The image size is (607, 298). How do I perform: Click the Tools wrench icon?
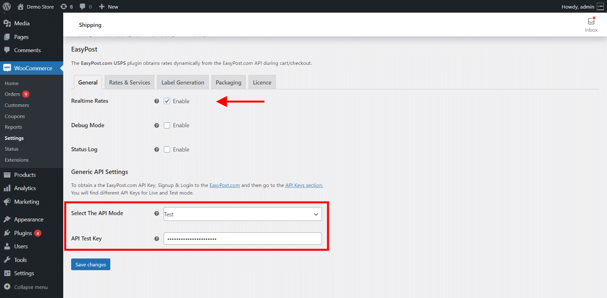(x=7, y=260)
